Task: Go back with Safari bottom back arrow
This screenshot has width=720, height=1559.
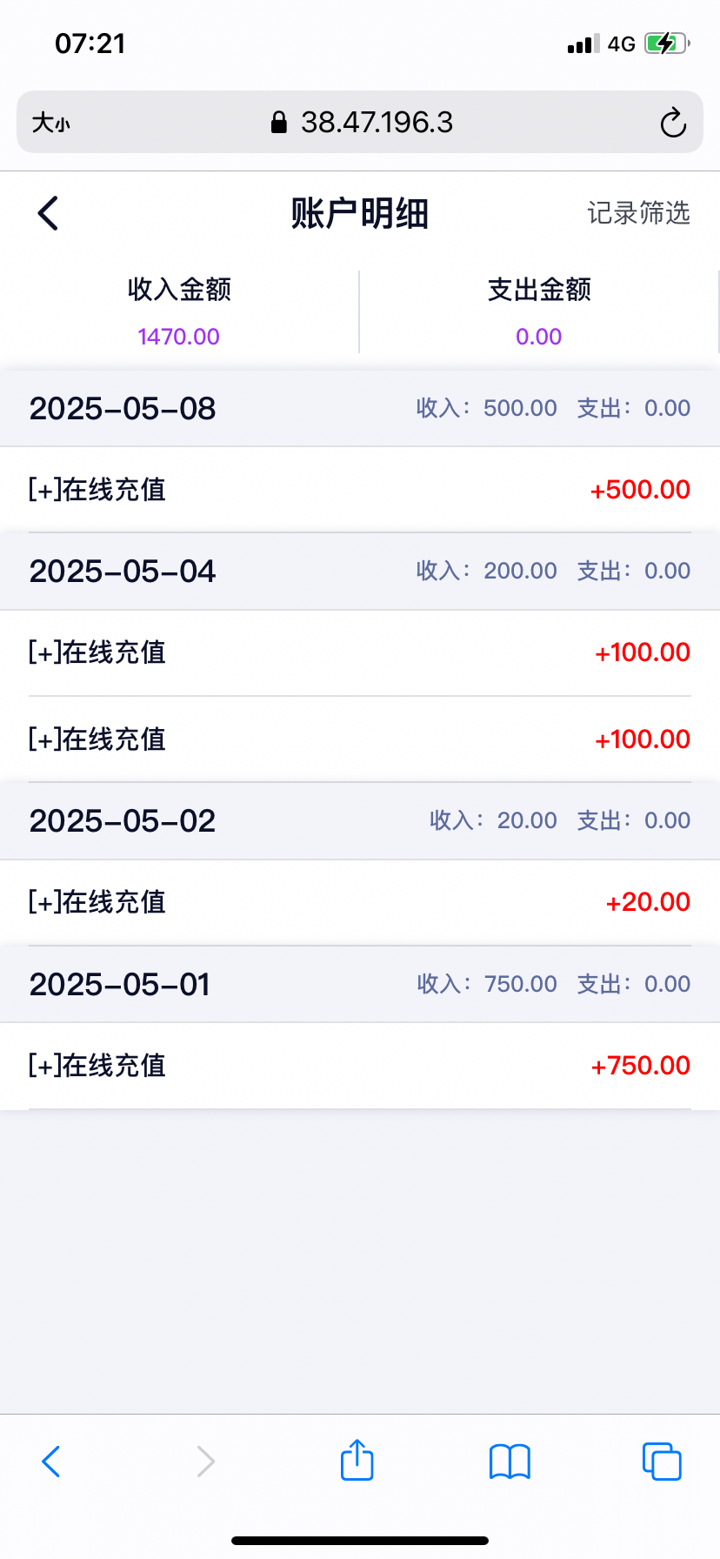Action: pos(51,1462)
